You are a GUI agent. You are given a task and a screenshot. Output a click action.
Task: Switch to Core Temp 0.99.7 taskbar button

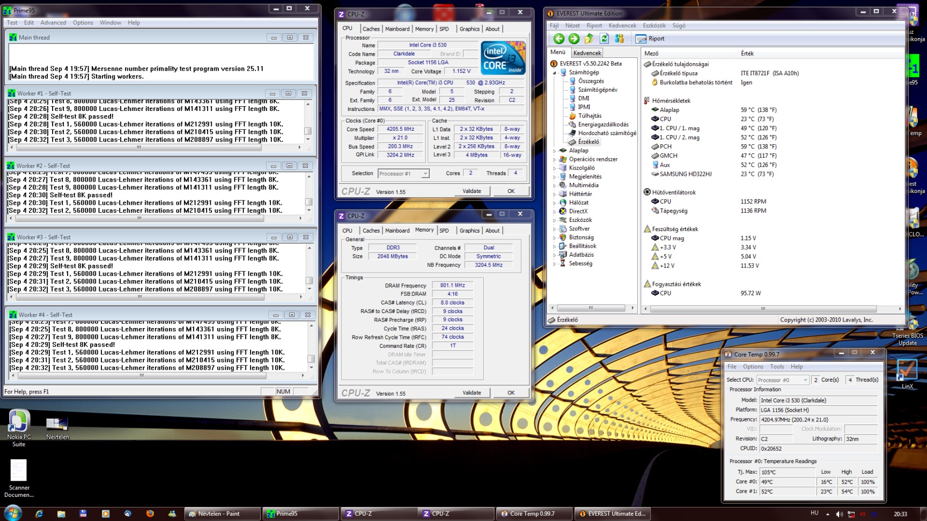[533, 513]
